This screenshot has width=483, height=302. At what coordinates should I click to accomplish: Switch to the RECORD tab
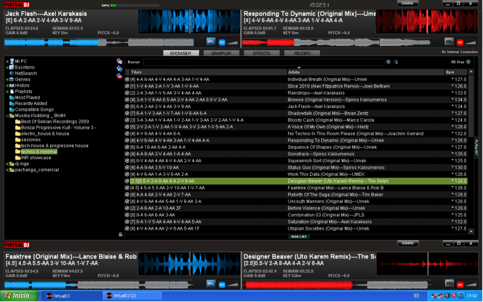pyautogui.click(x=302, y=53)
